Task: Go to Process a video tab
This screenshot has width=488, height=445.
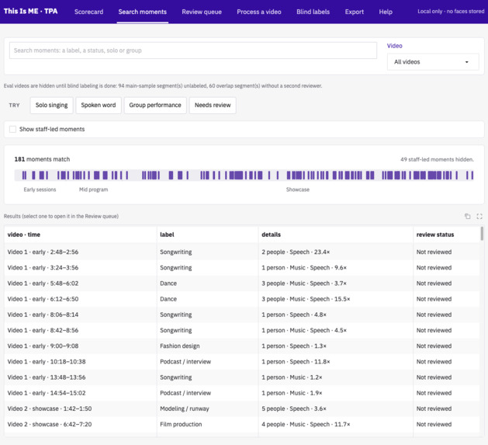Action: (x=259, y=12)
